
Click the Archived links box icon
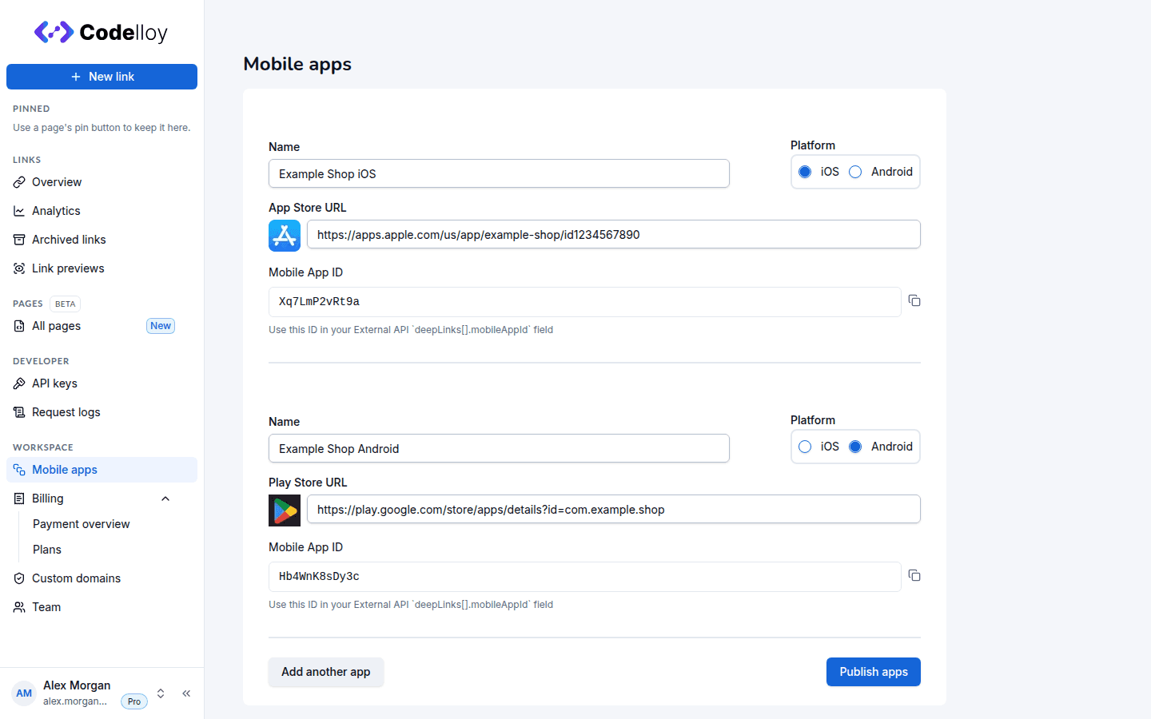click(19, 240)
